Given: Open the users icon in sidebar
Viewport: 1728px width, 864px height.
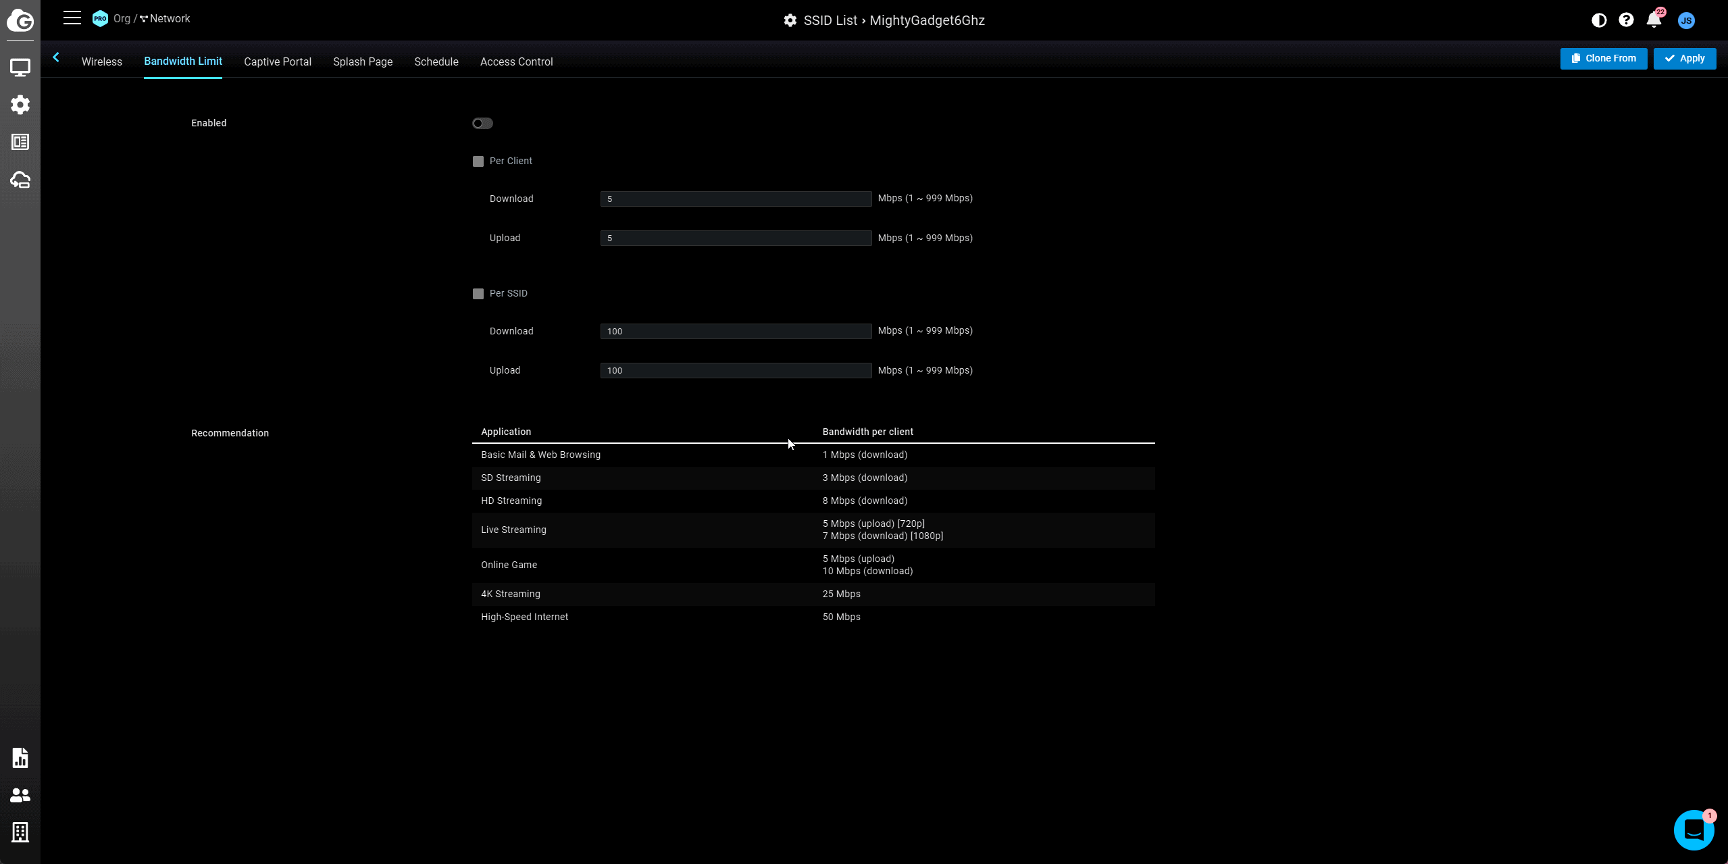Looking at the screenshot, I should click(x=20, y=795).
